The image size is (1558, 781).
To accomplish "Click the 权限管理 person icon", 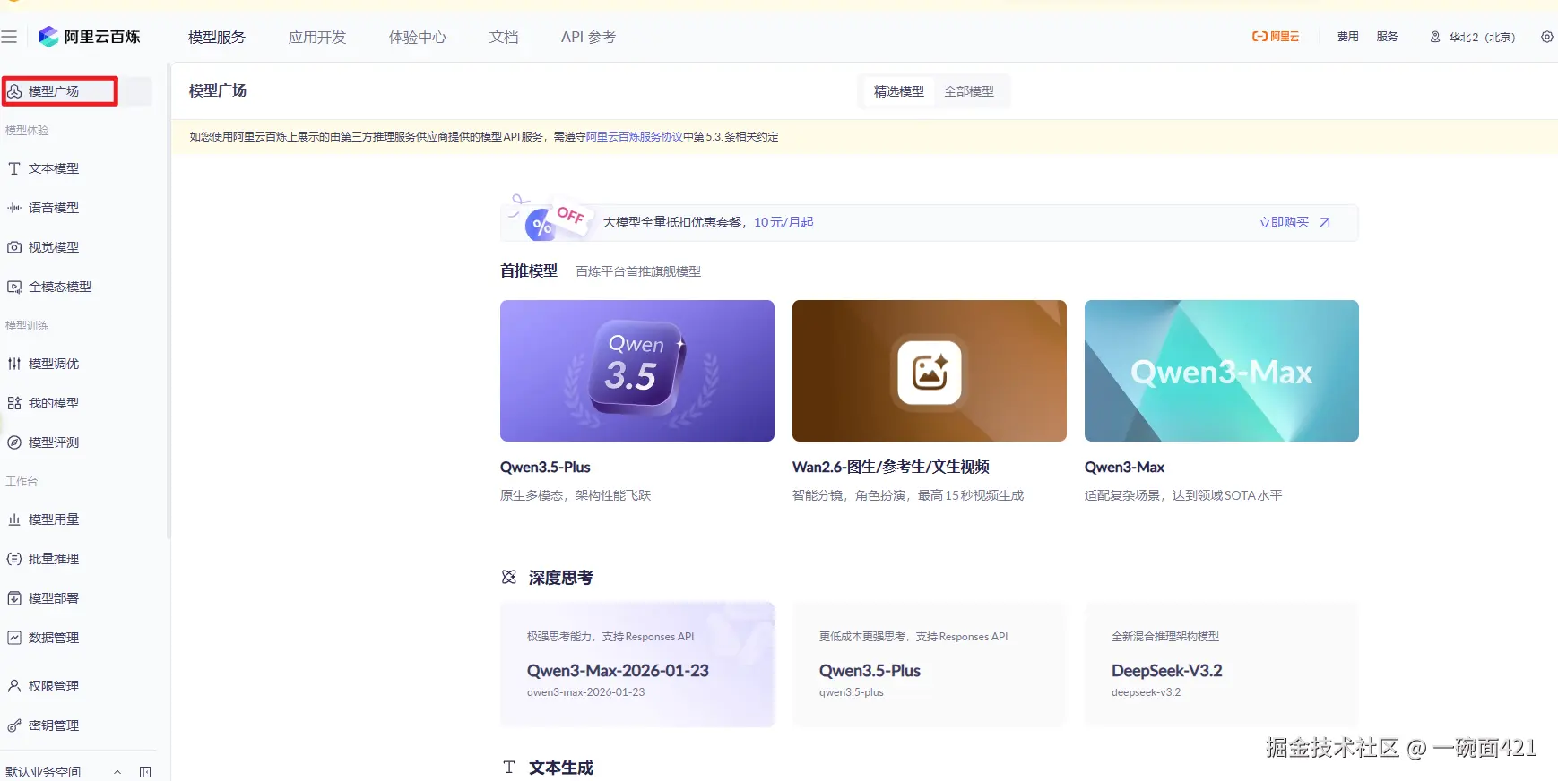I will tap(14, 686).
